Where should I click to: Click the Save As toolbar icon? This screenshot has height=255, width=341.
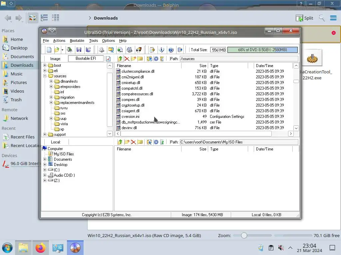(x=88, y=50)
